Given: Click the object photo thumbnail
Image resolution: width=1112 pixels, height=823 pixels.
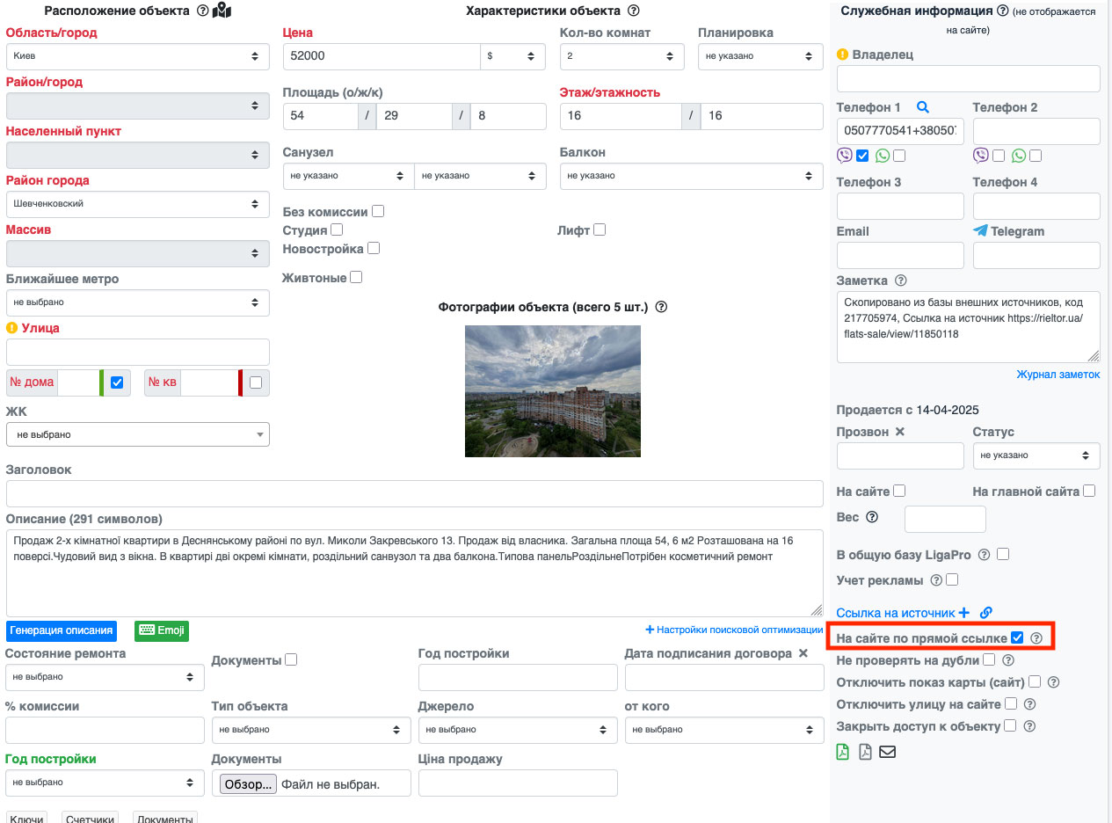Looking at the screenshot, I should point(553,391).
